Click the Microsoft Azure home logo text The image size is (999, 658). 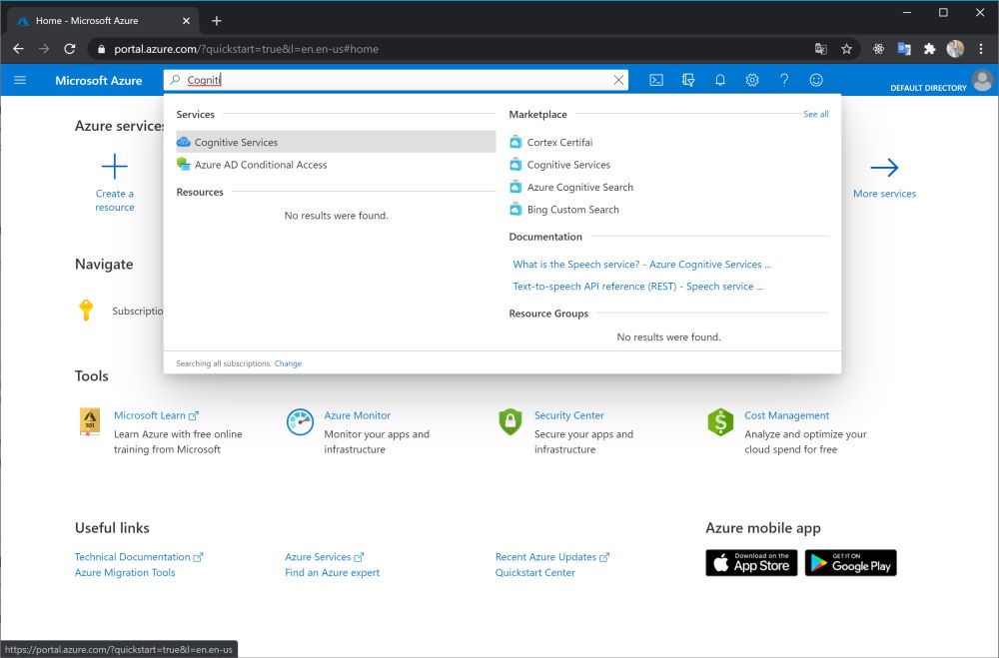click(99, 80)
